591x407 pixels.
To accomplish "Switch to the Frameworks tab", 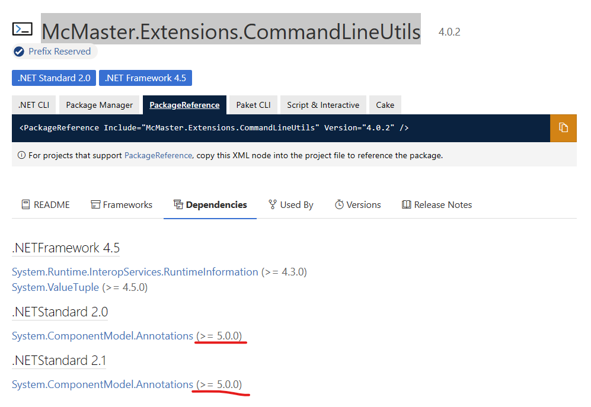I will click(122, 204).
